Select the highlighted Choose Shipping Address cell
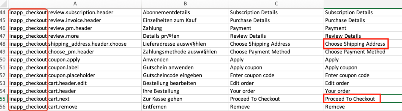Viewport: 402px width, 111px height. coord(356,44)
